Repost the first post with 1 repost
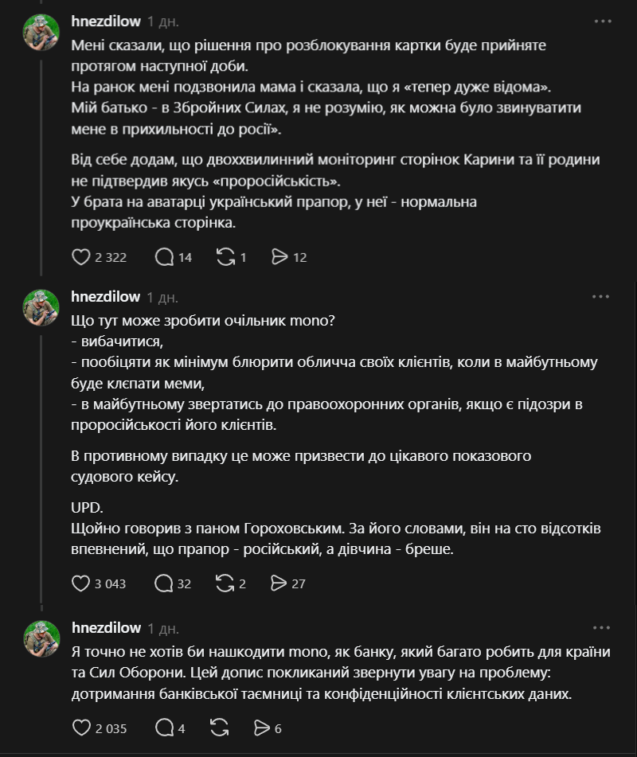This screenshot has height=757, width=637. click(x=225, y=257)
